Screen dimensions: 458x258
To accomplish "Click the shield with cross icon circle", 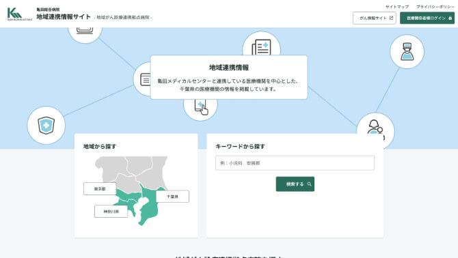I will point(46,126).
